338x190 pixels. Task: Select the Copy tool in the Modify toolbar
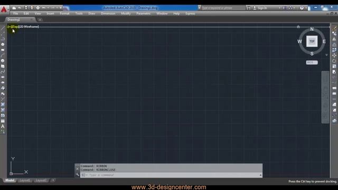[x=334, y=33]
